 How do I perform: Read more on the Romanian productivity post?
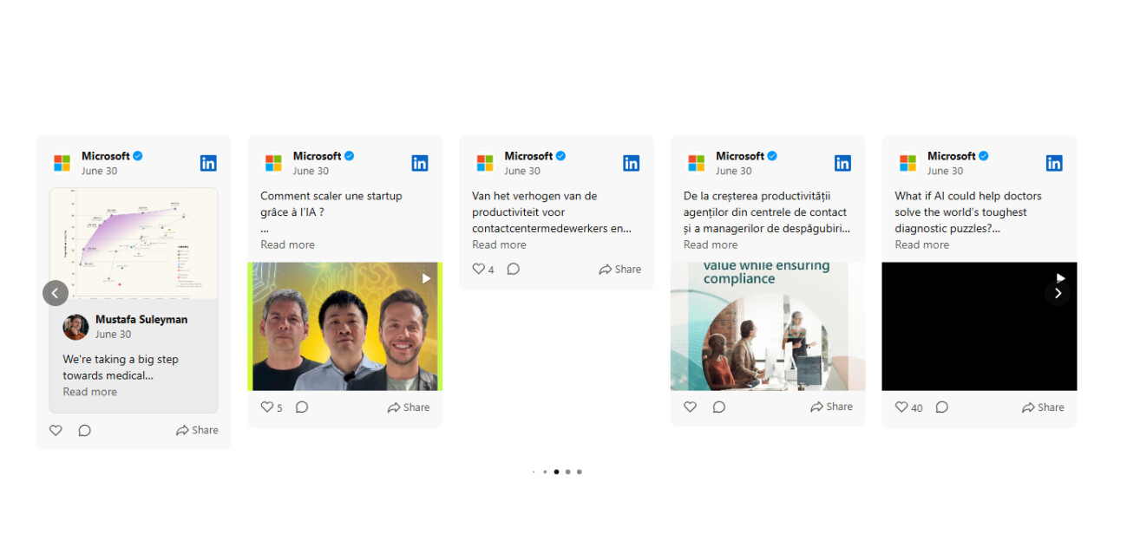click(711, 244)
